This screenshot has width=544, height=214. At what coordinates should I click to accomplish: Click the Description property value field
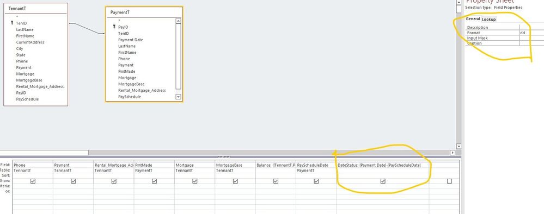pyautogui.click(x=531, y=27)
